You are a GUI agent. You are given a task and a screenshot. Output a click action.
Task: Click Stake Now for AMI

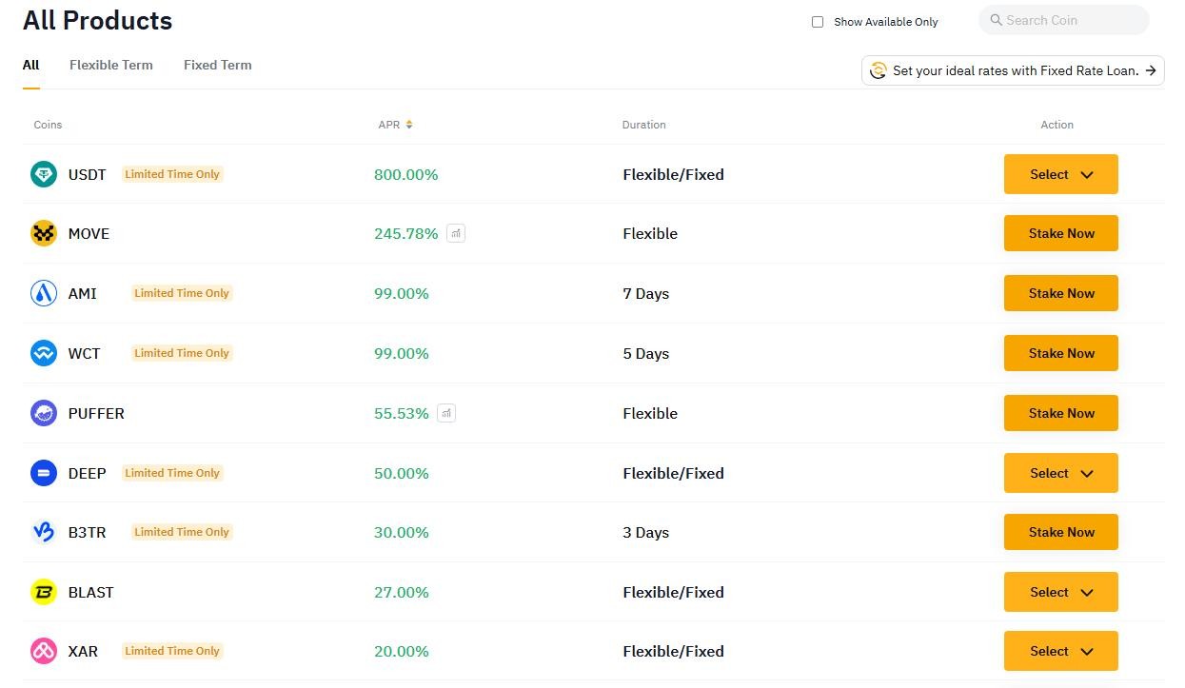coord(1061,293)
